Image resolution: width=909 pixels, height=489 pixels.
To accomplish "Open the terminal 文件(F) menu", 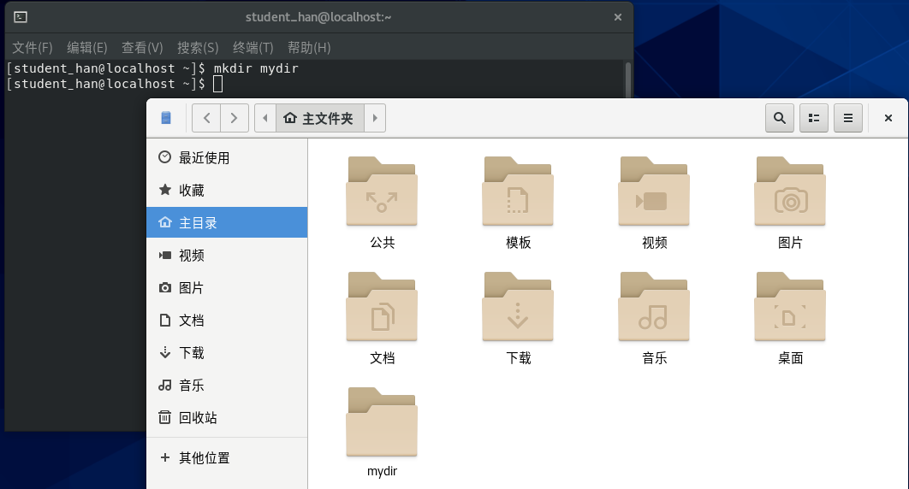I will (33, 48).
